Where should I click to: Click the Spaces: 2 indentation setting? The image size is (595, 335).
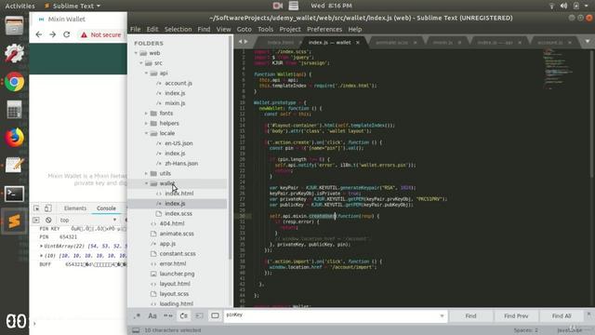tap(525, 330)
